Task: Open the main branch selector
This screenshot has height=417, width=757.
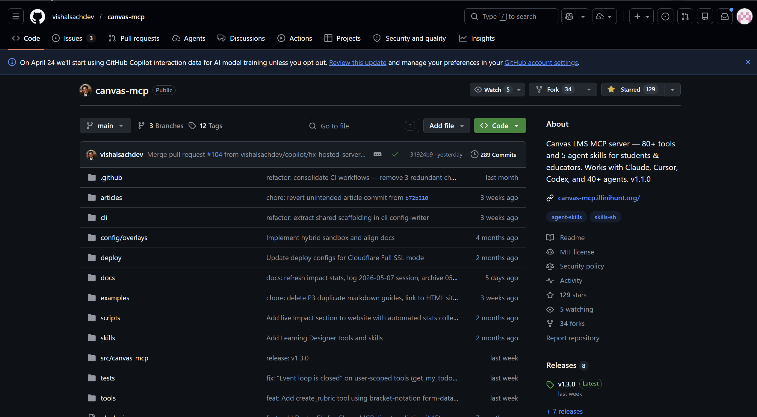Action: pyautogui.click(x=105, y=126)
